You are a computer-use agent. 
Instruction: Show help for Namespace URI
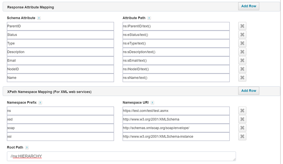click(152, 103)
